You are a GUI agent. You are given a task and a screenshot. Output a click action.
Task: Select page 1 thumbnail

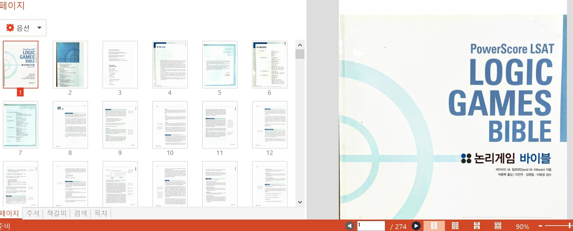[20, 65]
